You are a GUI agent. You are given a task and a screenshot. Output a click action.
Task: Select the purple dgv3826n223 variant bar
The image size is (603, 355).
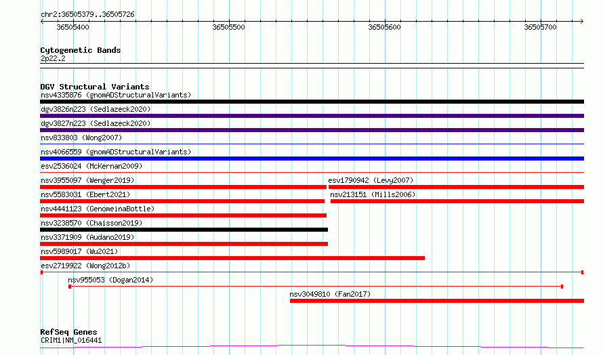312,116
